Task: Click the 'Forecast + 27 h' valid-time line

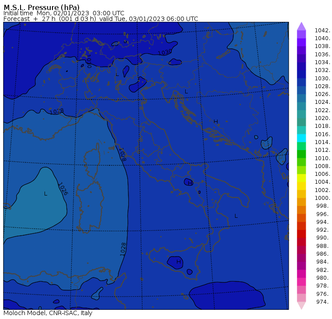Action: coord(101,19)
